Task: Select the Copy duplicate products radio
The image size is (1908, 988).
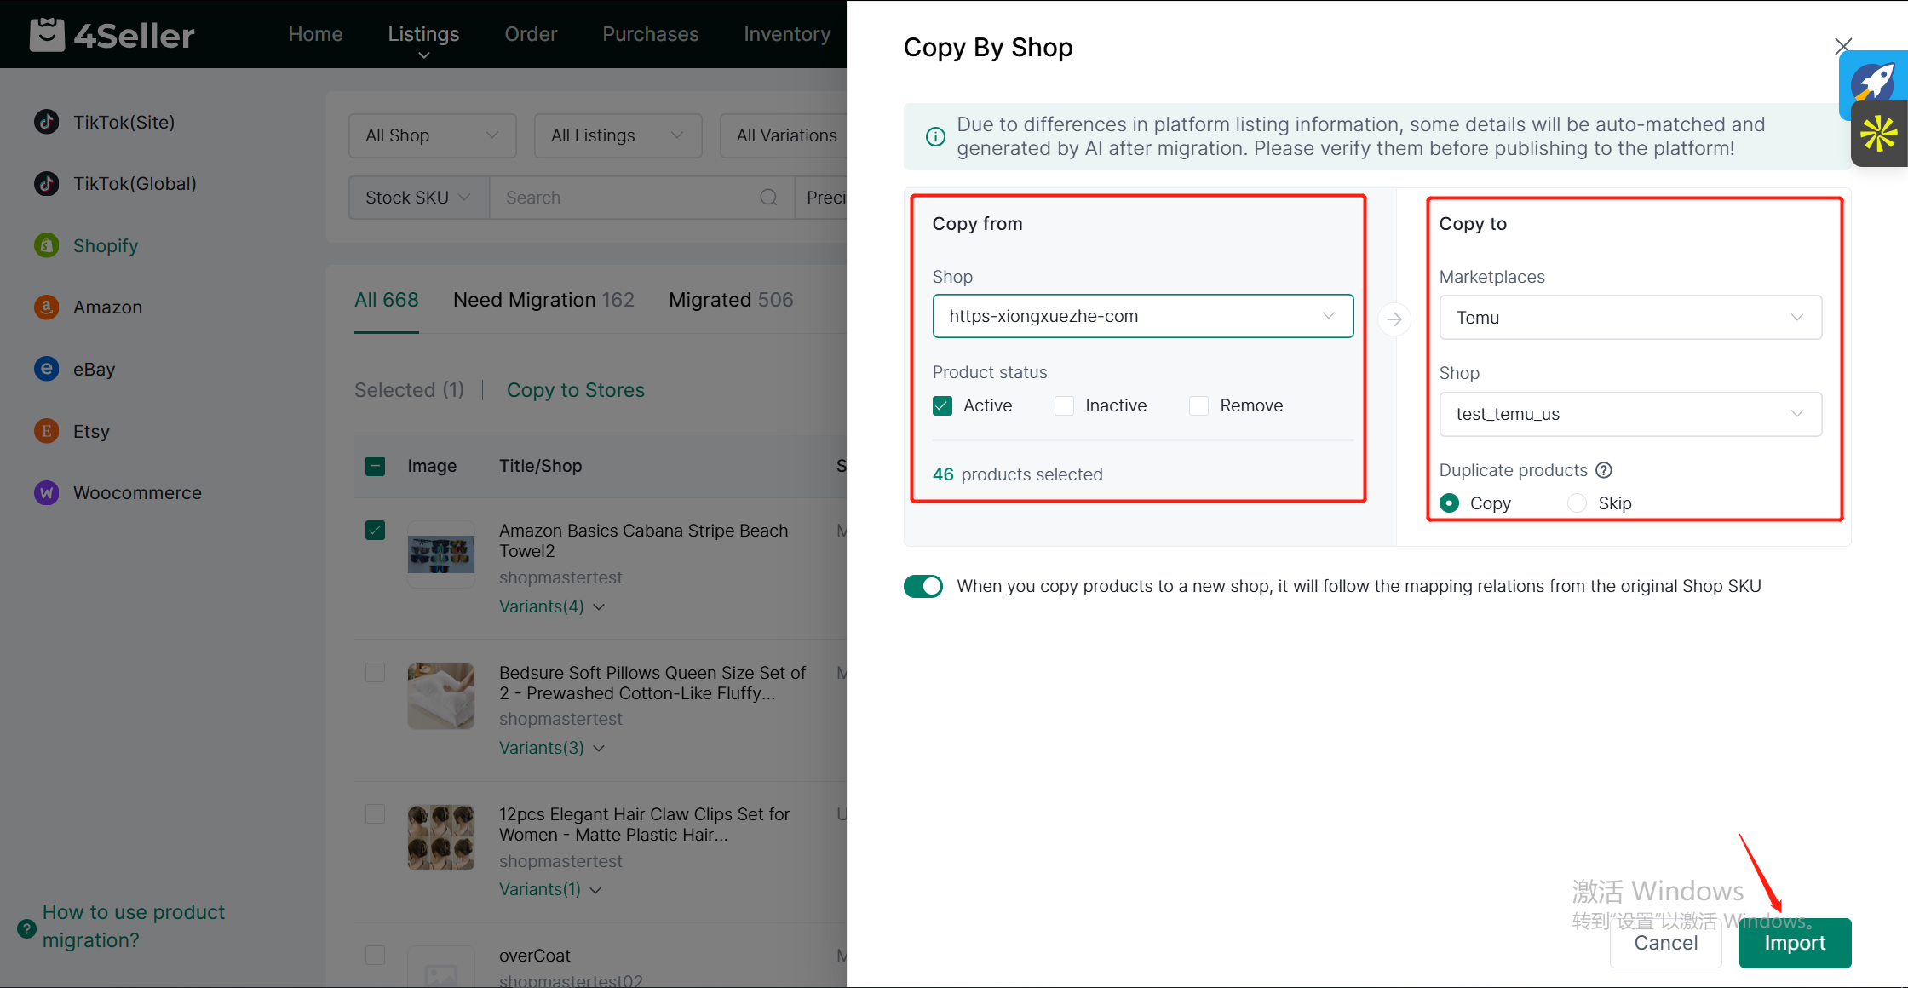Action: click(x=1449, y=503)
